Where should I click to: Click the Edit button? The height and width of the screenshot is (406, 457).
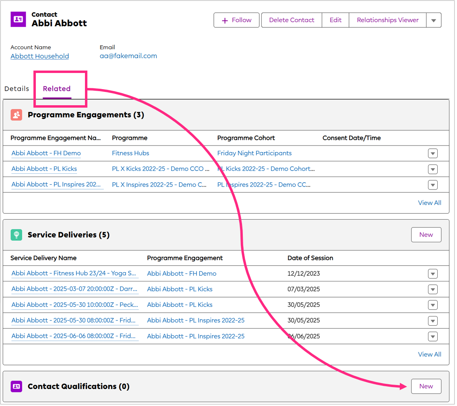[335, 20]
